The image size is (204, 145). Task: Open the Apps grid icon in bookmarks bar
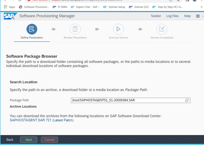coord(5,7)
